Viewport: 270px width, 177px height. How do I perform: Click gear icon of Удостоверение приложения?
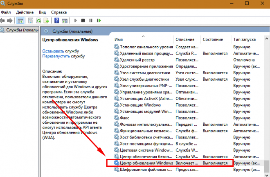click(x=117, y=66)
